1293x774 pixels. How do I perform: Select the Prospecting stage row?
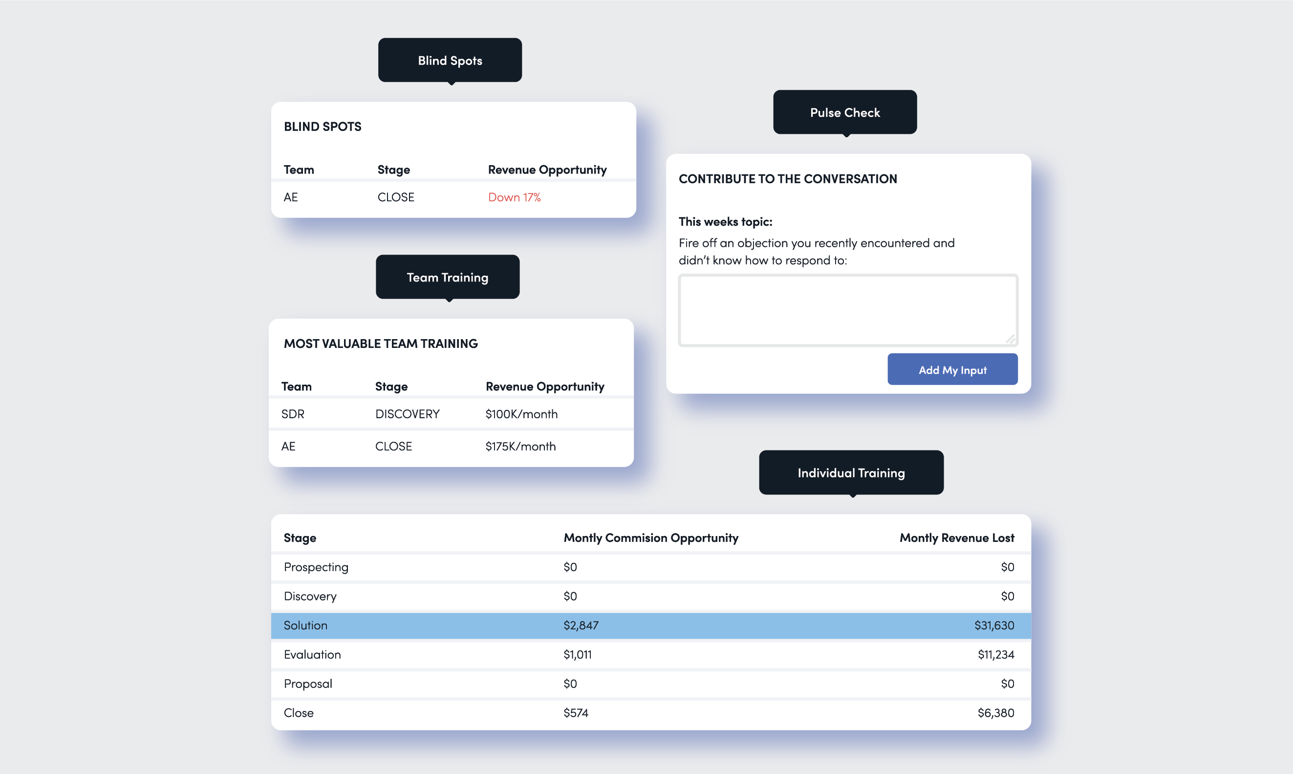[650, 567]
